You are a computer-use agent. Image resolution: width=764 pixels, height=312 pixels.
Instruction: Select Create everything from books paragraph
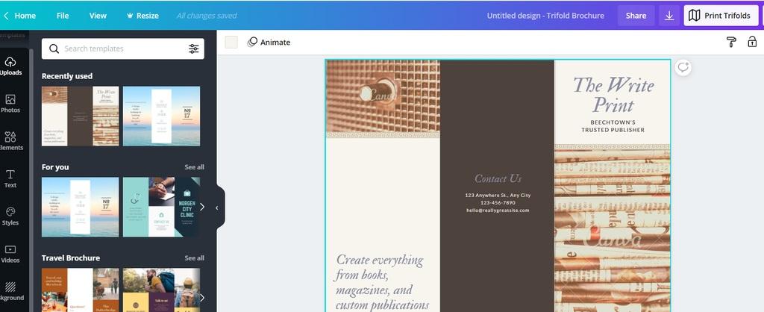[x=383, y=282]
